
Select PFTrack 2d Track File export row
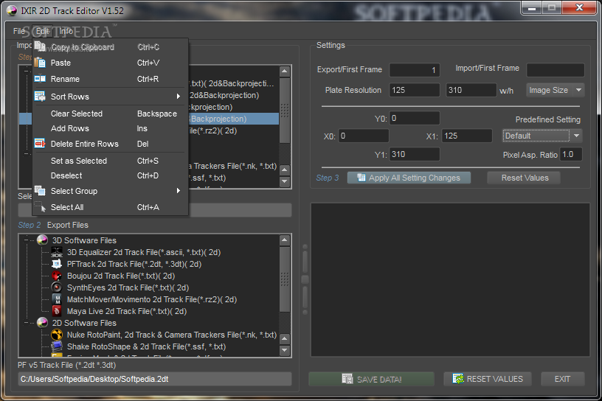point(134,264)
